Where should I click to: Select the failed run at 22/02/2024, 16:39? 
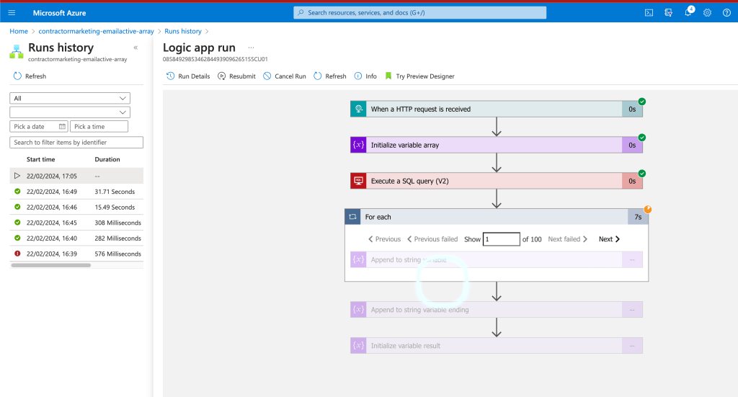(x=76, y=254)
